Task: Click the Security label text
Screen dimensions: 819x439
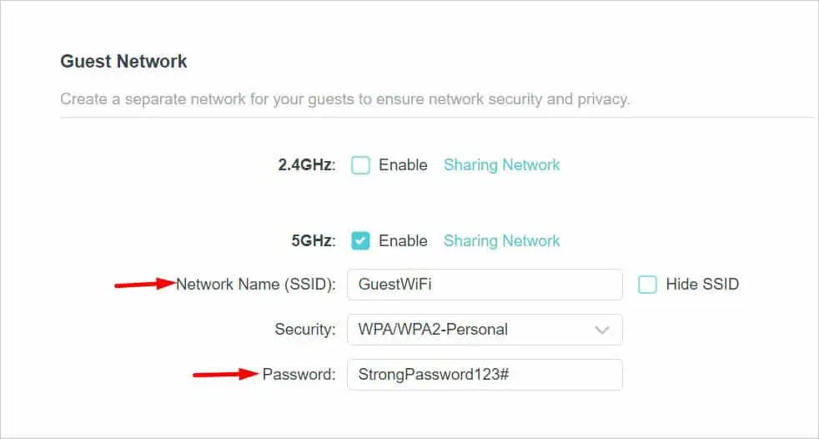Action: [304, 330]
